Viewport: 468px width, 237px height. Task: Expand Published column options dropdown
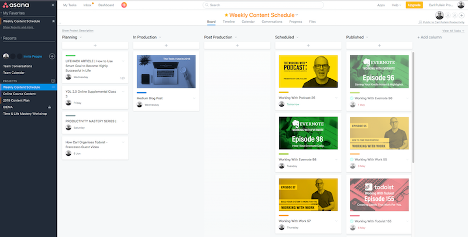point(367,37)
